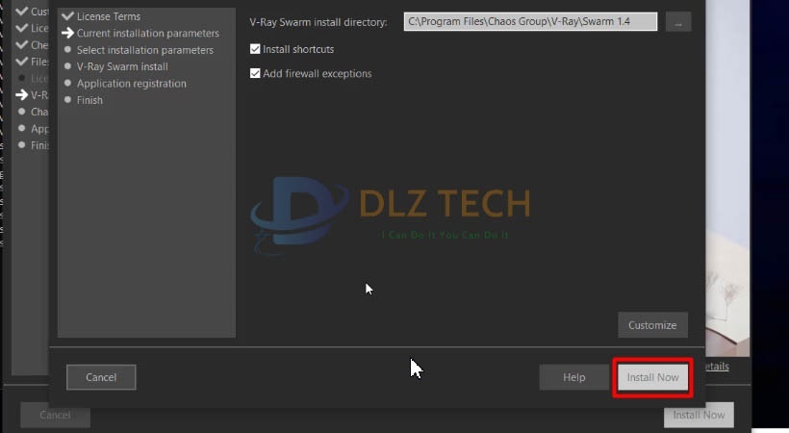This screenshot has height=433, width=789.
Task: Click the Install shortcuts label text
Action: [x=298, y=49]
